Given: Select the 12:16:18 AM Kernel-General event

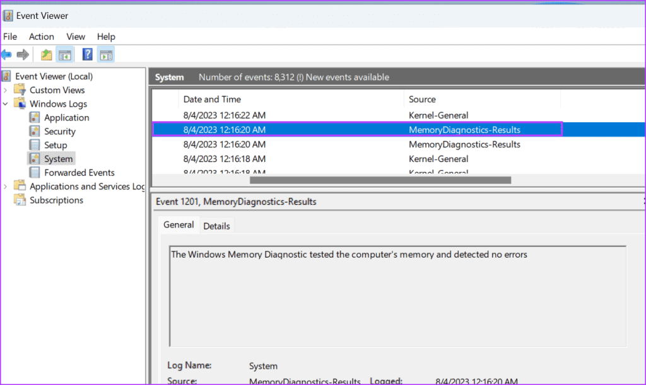Looking at the screenshot, I should [x=399, y=159].
